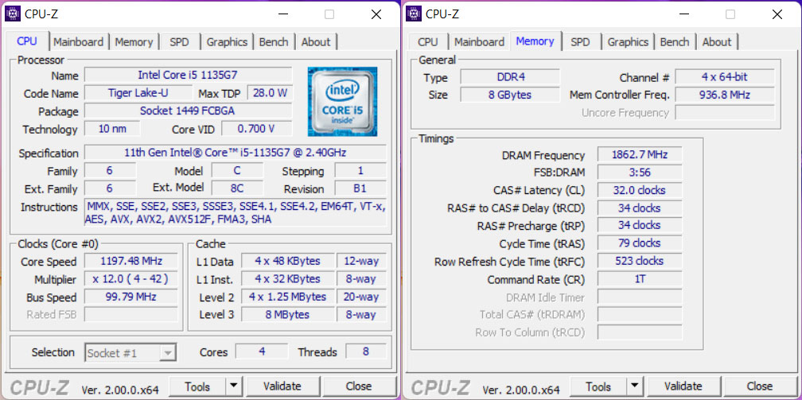The image size is (802, 400).
Task: Select Memory tab in right window
Action: (x=535, y=41)
